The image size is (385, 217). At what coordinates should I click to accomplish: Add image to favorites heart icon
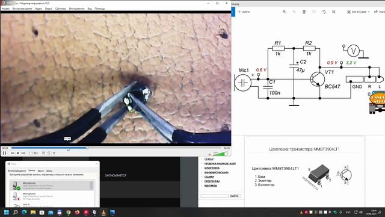314,12
